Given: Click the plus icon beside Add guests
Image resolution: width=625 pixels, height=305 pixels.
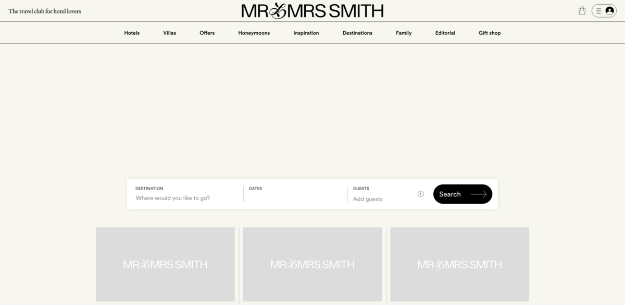Looking at the screenshot, I should click(420, 194).
